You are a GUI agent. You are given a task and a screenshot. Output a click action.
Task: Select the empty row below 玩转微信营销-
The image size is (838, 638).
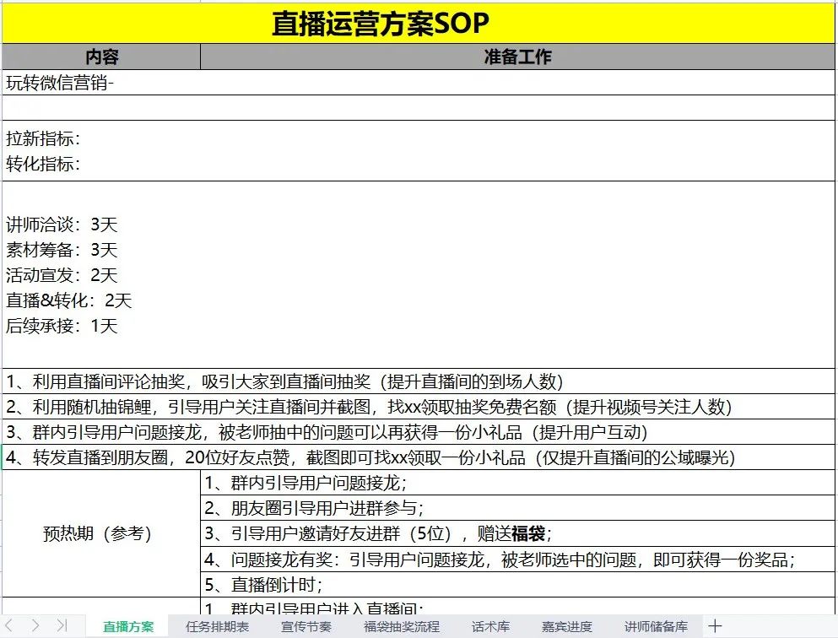click(418, 108)
